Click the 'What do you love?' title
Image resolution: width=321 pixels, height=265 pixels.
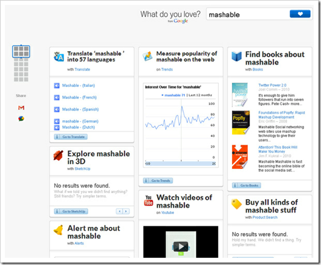tap(170, 14)
